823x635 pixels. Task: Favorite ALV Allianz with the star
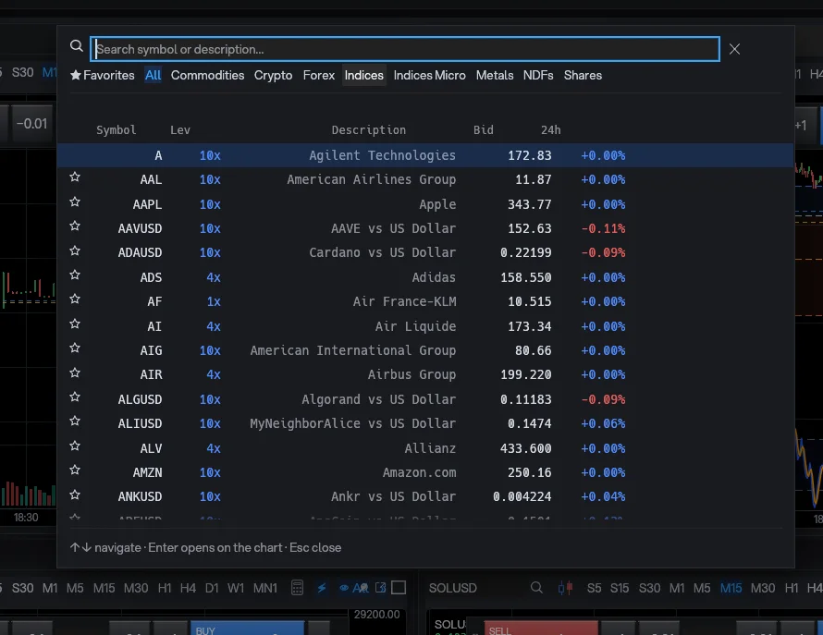(x=75, y=446)
